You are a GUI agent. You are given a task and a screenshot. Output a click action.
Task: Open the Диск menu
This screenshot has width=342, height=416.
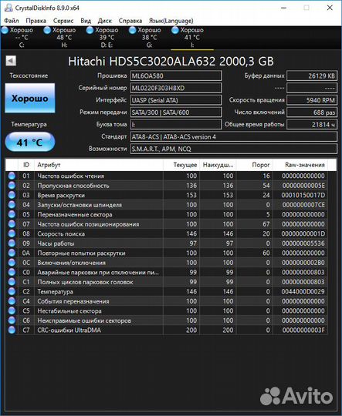104,21
